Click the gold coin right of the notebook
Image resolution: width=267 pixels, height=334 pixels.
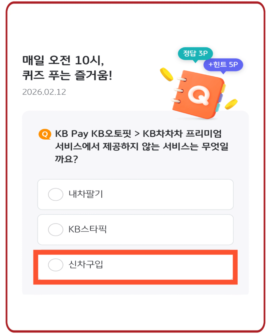[231, 104]
